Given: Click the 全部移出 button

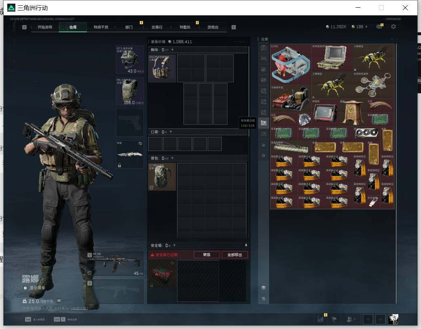Looking at the screenshot, I should coord(235,255).
